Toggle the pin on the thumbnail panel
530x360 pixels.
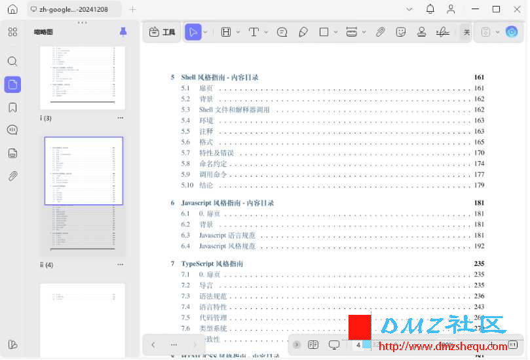point(123,31)
